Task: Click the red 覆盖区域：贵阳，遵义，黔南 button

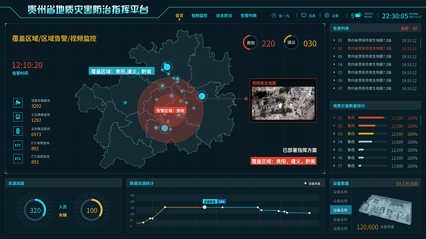Action: click(x=283, y=161)
